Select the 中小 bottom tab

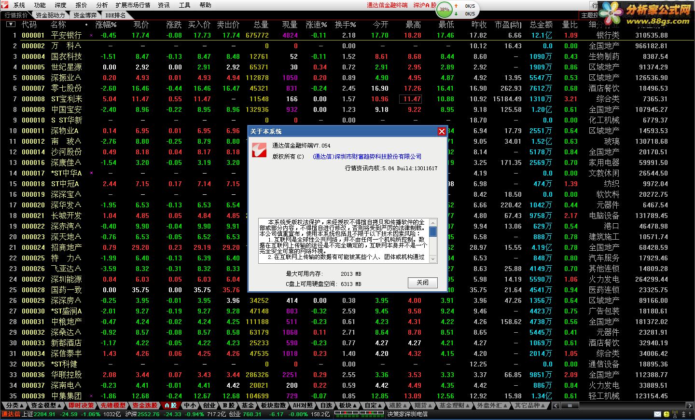pyautogui.click(x=190, y=406)
